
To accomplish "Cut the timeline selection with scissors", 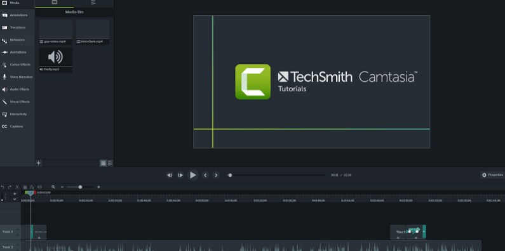I will coord(17,187).
